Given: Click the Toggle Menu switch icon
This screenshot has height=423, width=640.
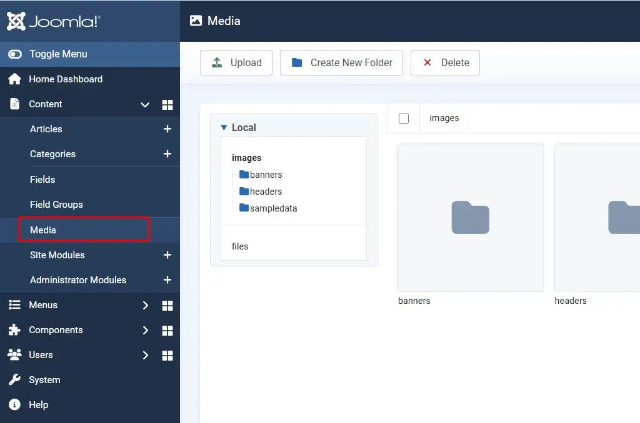Looking at the screenshot, I should tap(15, 54).
